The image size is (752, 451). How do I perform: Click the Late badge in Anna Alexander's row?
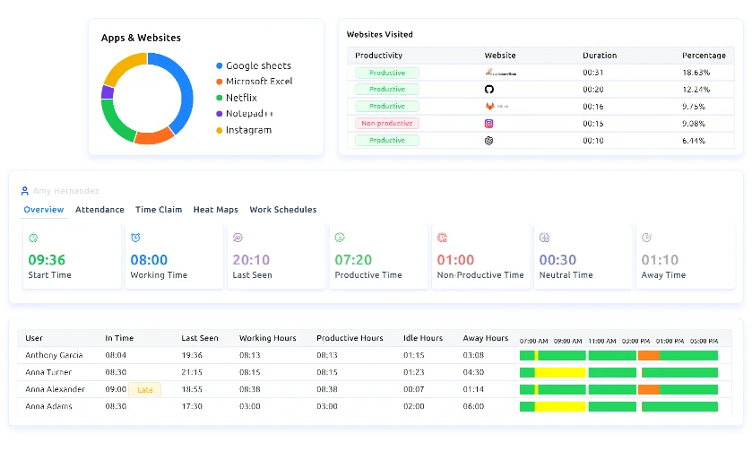(x=144, y=390)
